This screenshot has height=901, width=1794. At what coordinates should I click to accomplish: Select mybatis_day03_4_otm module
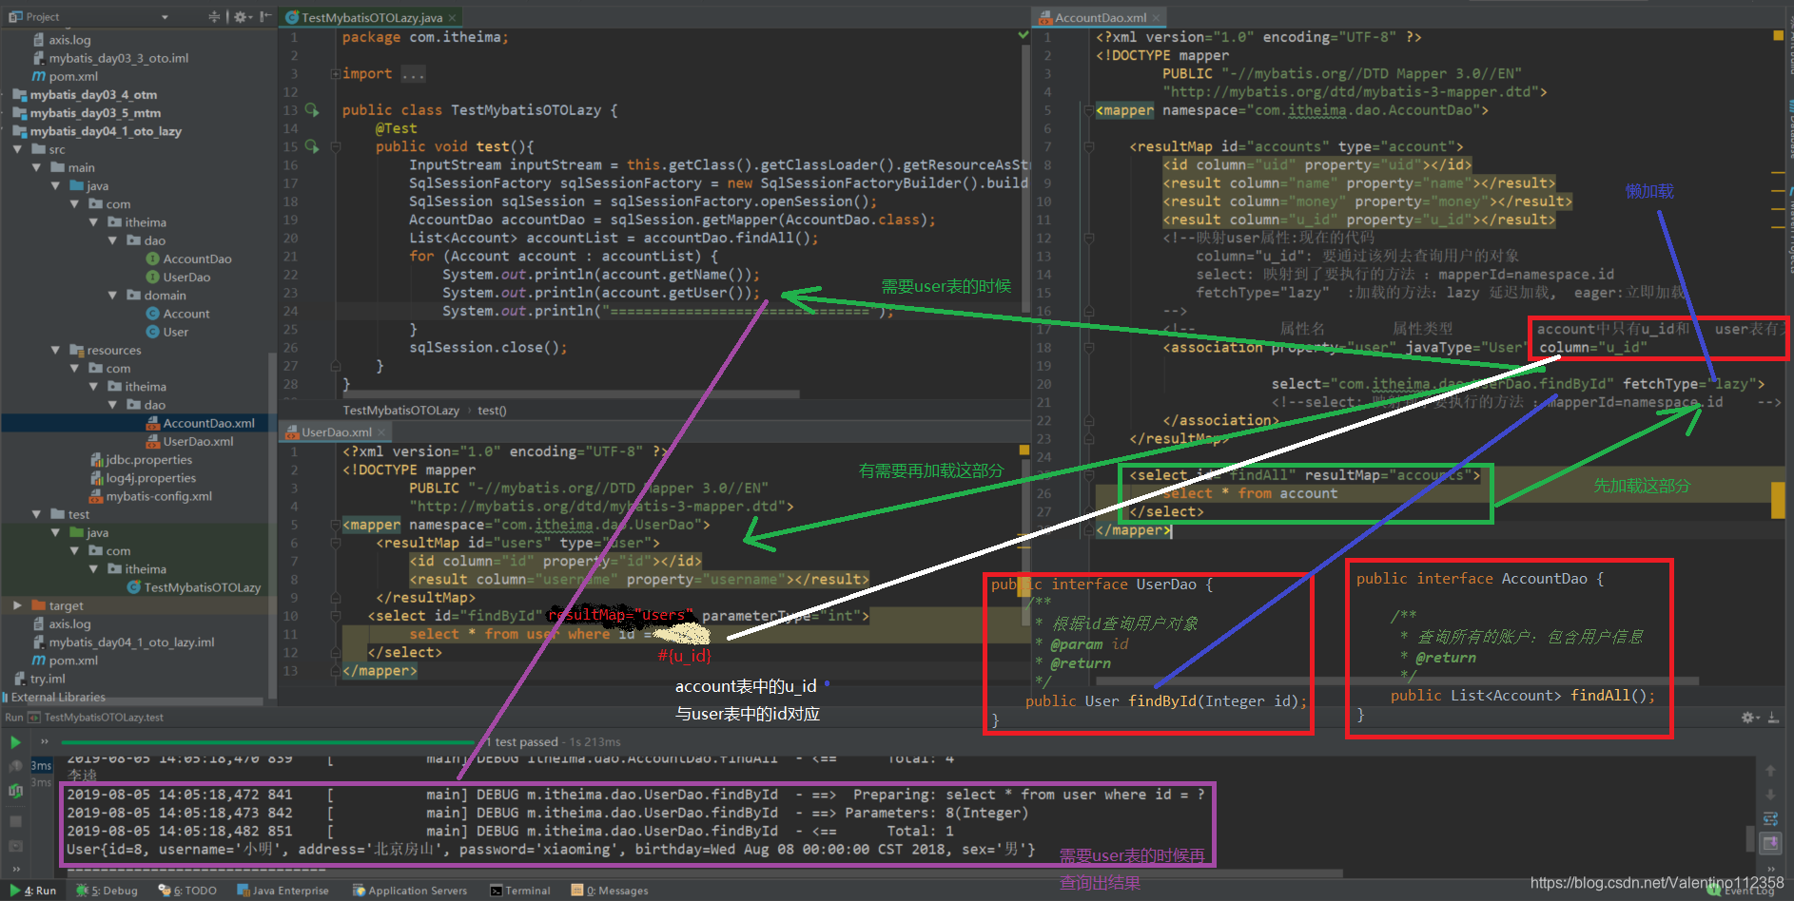pyautogui.click(x=85, y=94)
